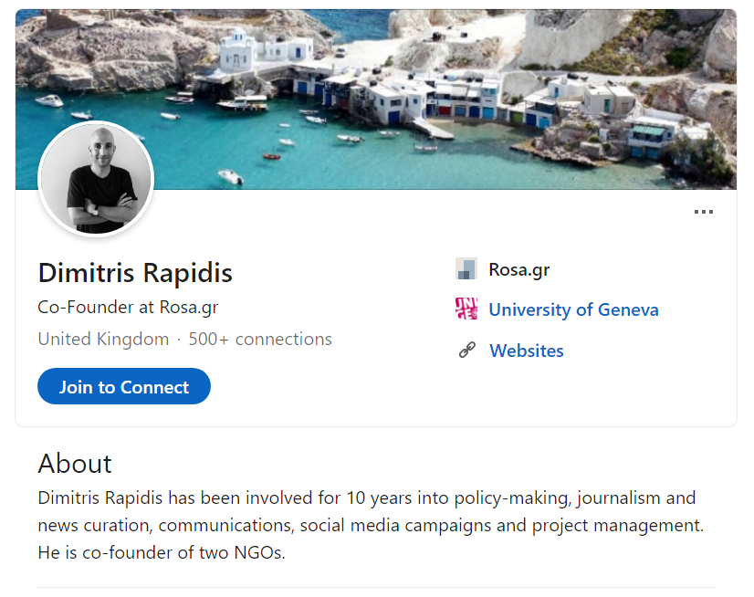
Task: Click the About summary paragraph text
Action: point(371,525)
